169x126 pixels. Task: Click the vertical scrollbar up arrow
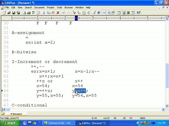pos(167,19)
